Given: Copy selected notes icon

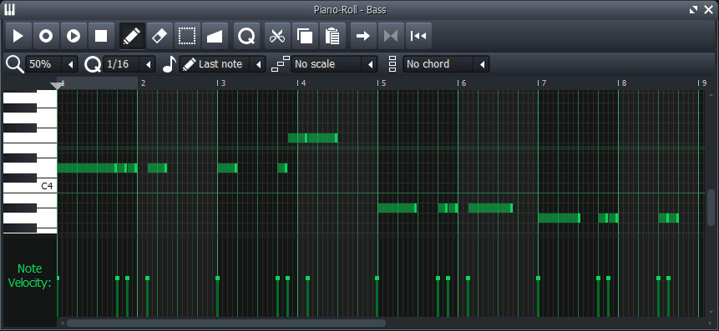Looking at the screenshot, I should coord(305,36).
